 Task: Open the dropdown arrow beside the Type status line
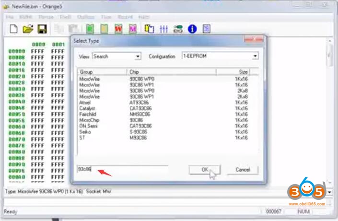click(x=329, y=192)
